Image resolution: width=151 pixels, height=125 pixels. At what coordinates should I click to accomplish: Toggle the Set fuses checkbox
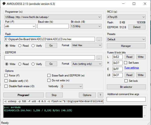pyautogui.click(x=125, y=63)
